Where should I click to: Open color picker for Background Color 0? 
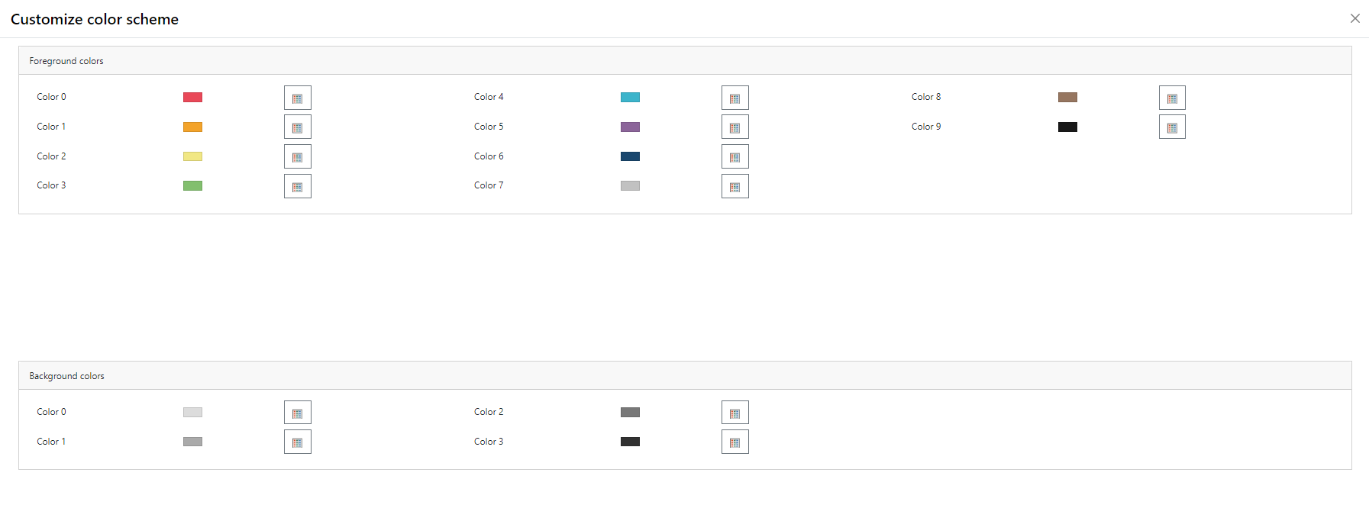(297, 413)
